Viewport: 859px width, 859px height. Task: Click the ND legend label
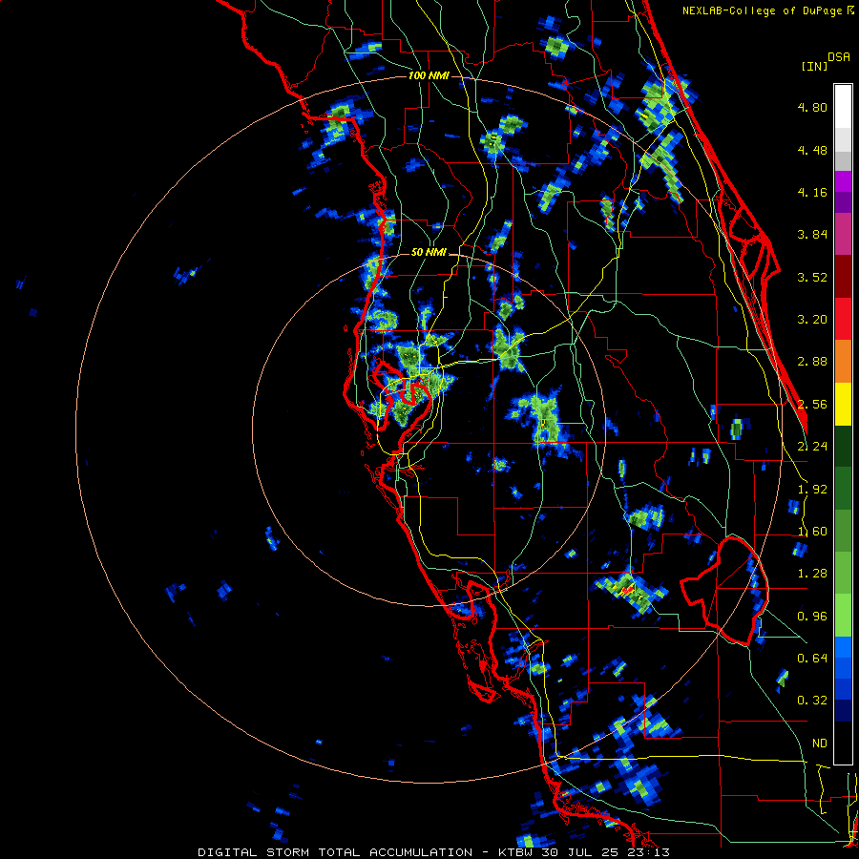tap(820, 744)
